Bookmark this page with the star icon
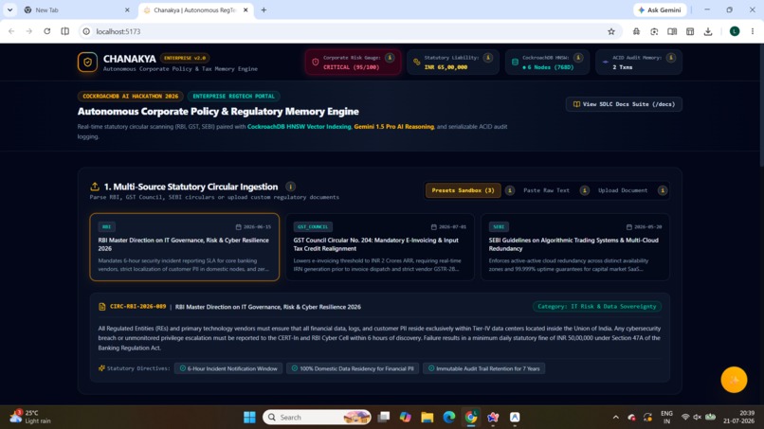The image size is (764, 429). click(611, 31)
